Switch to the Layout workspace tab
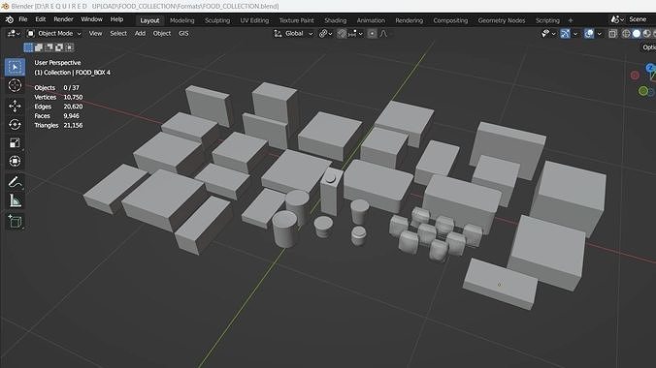 click(149, 20)
